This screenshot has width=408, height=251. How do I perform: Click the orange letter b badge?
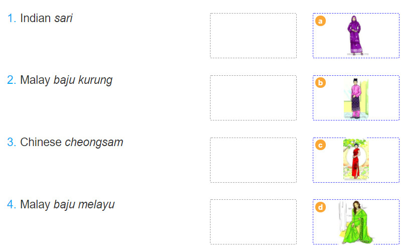(x=320, y=83)
